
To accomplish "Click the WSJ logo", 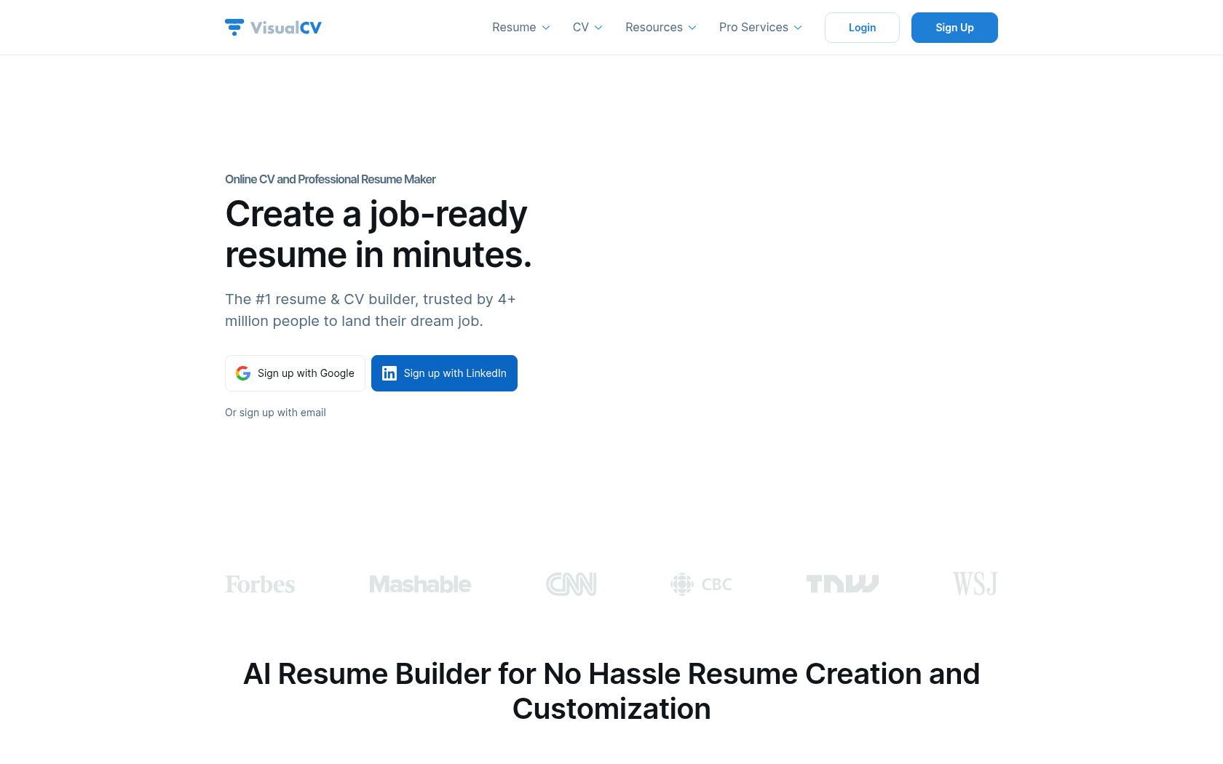I will click(x=975, y=584).
